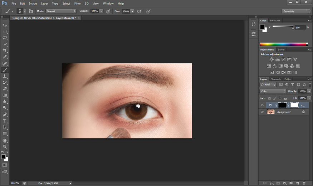Select the Rectangle shape tool
This screenshot has height=186, width=313.
[5, 134]
